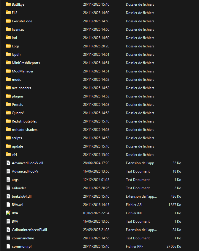The width and height of the screenshot is (199, 251).
Task: Select the lspdfr folder name
Action: pos(16,55)
